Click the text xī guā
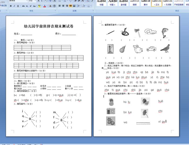 point(162,122)
